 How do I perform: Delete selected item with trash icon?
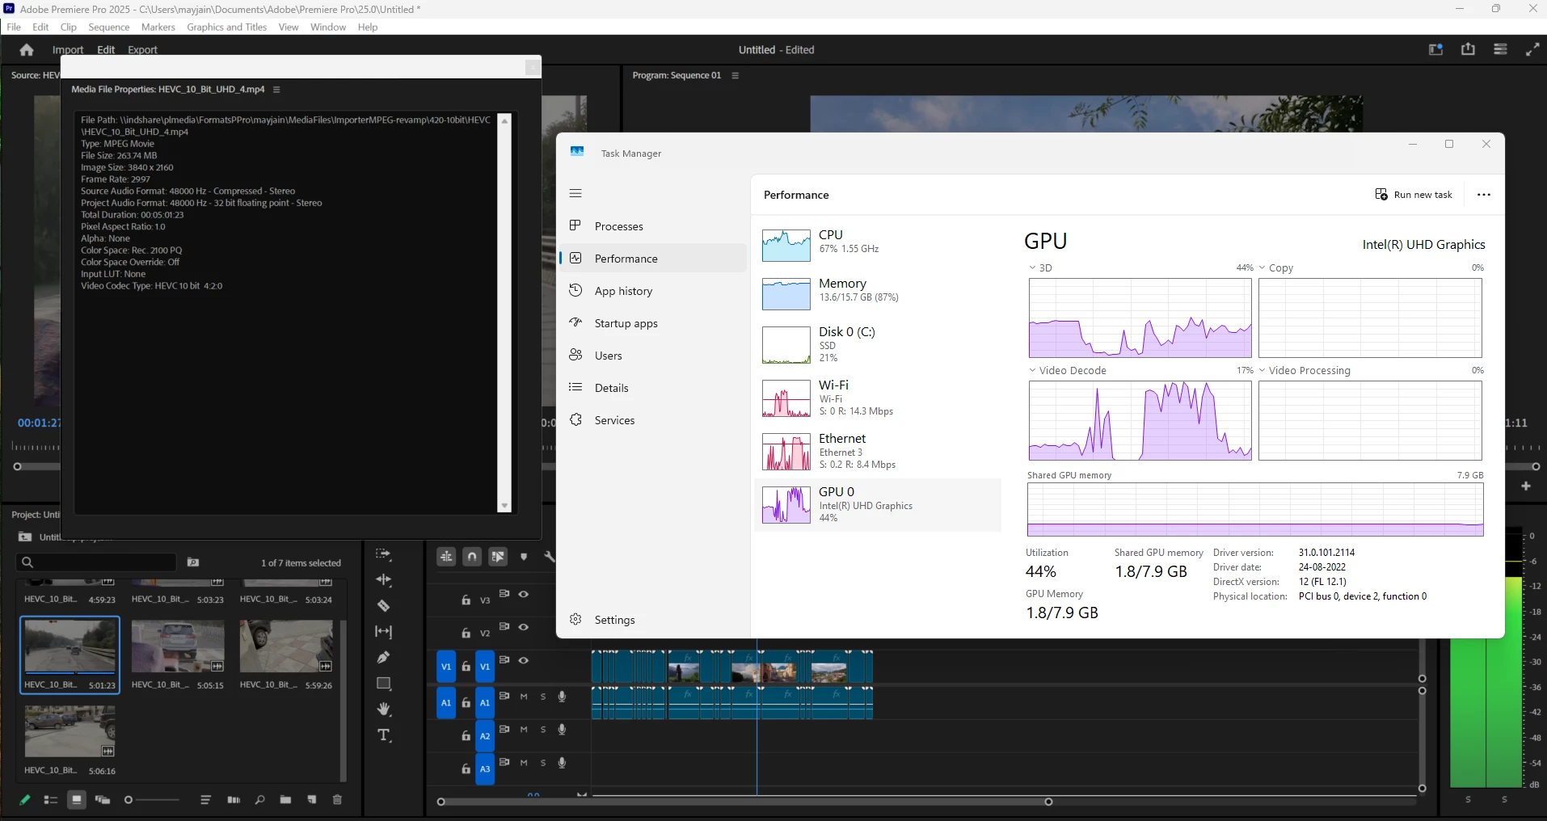click(338, 800)
